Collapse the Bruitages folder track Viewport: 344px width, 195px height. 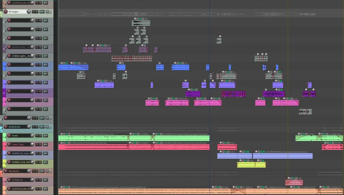[x=1, y=10]
